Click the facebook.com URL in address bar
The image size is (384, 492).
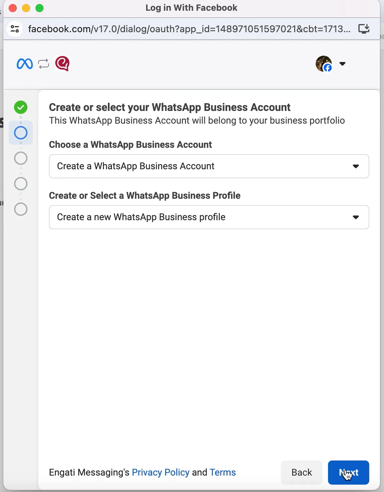[189, 29]
